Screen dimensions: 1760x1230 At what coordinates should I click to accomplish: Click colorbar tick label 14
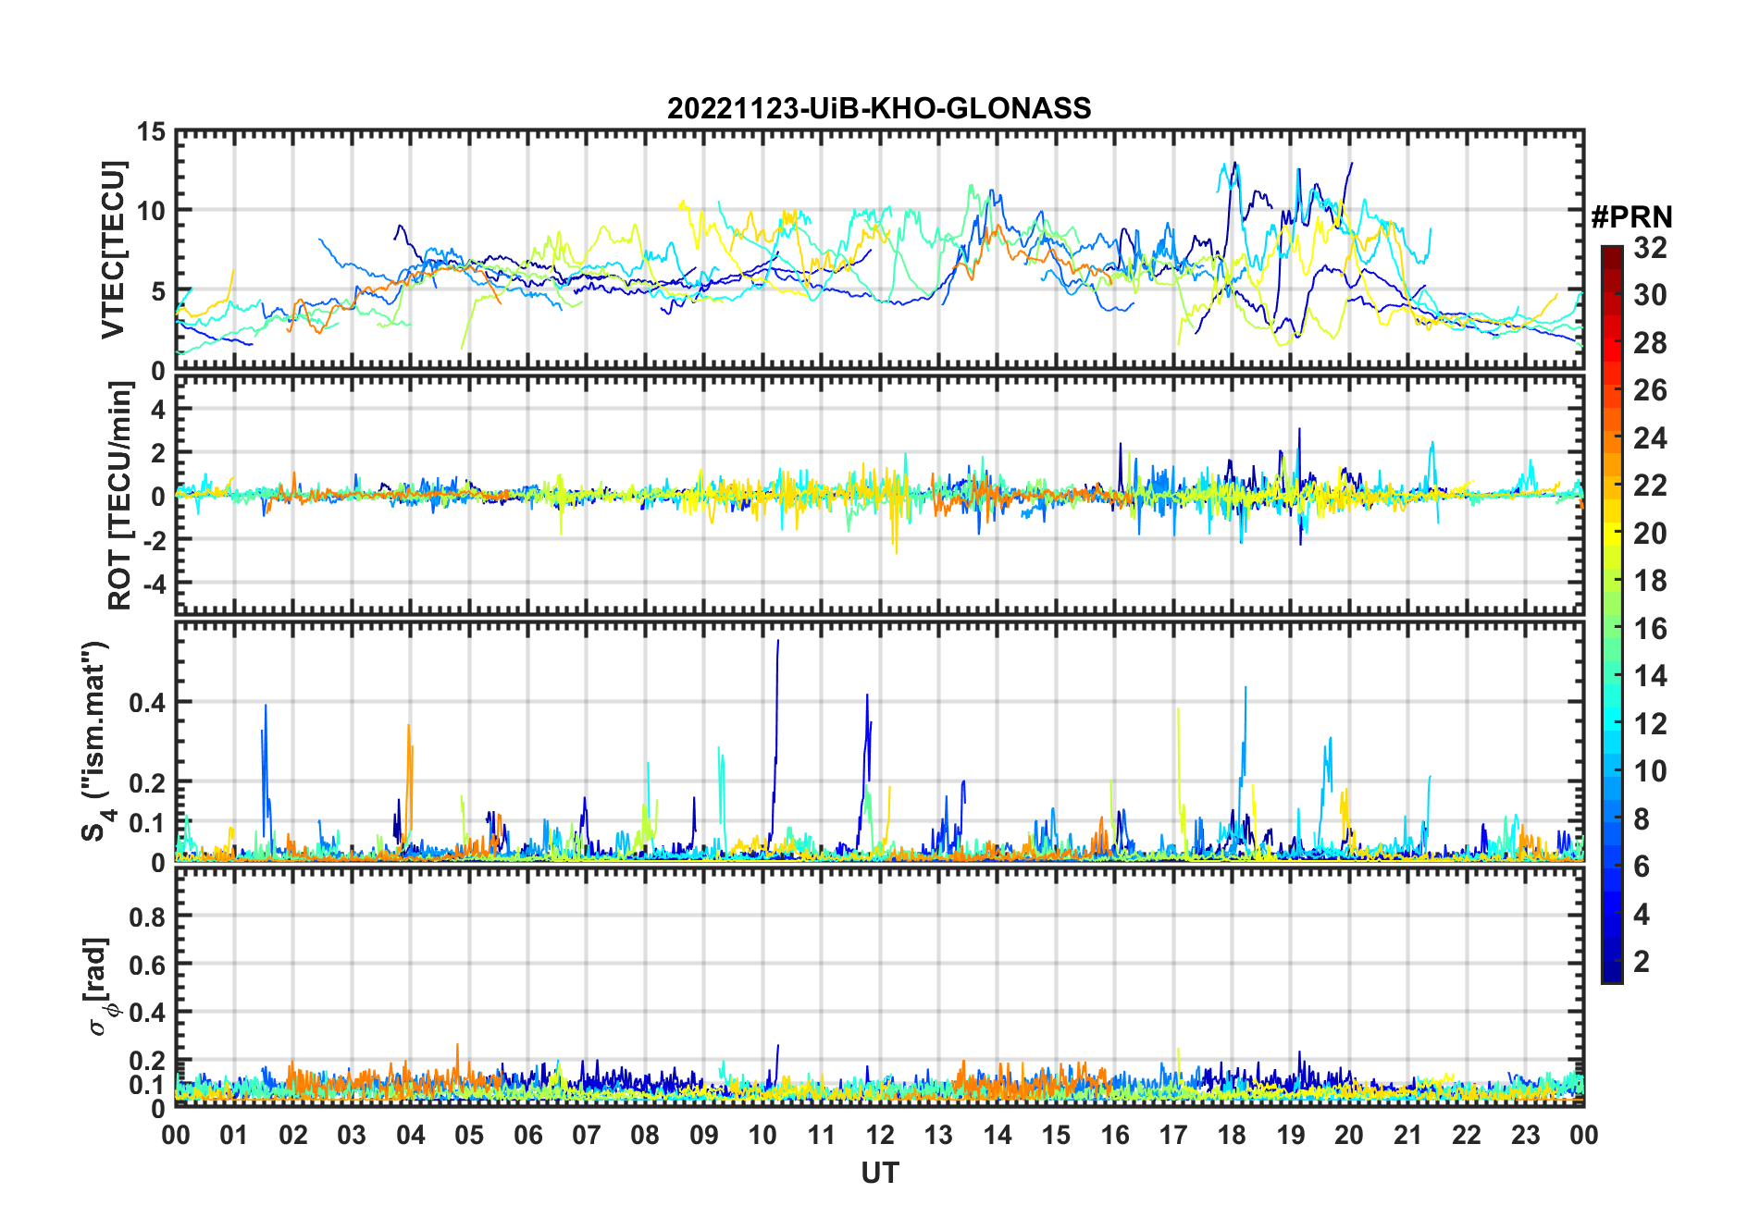1650,676
